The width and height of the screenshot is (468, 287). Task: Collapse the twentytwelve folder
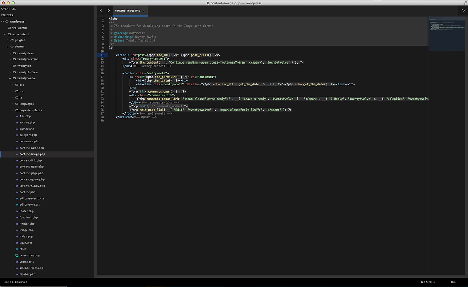10,78
